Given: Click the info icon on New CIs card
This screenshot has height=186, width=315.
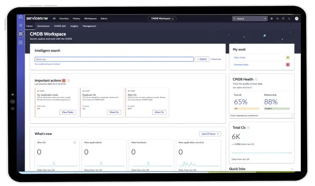Looking at the screenshot, I should pos(75,142).
